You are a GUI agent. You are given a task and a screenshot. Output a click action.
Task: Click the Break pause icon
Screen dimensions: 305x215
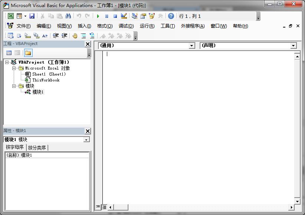[x=106, y=16]
